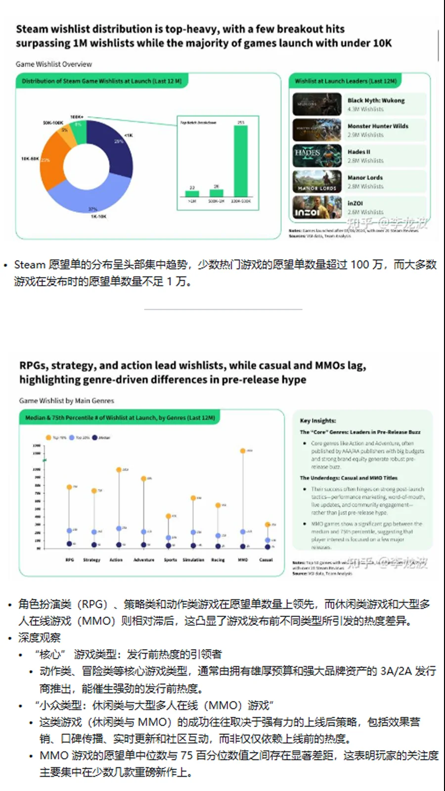Screen dimensions: 445x791
Task: Click the 'Simulation' axis label
Action: pyautogui.click(x=193, y=560)
